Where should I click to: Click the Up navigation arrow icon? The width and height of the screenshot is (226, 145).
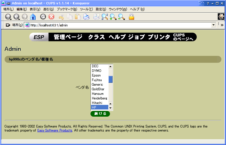[x=8, y=17]
